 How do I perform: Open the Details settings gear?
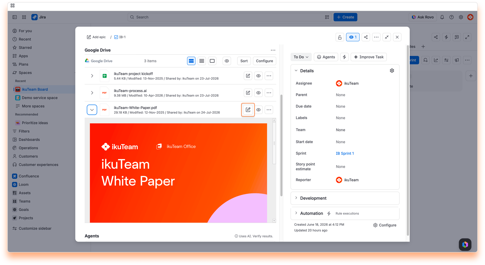point(392,71)
